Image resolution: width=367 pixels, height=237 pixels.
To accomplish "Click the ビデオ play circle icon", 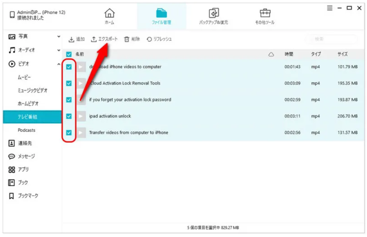I will tap(12, 64).
